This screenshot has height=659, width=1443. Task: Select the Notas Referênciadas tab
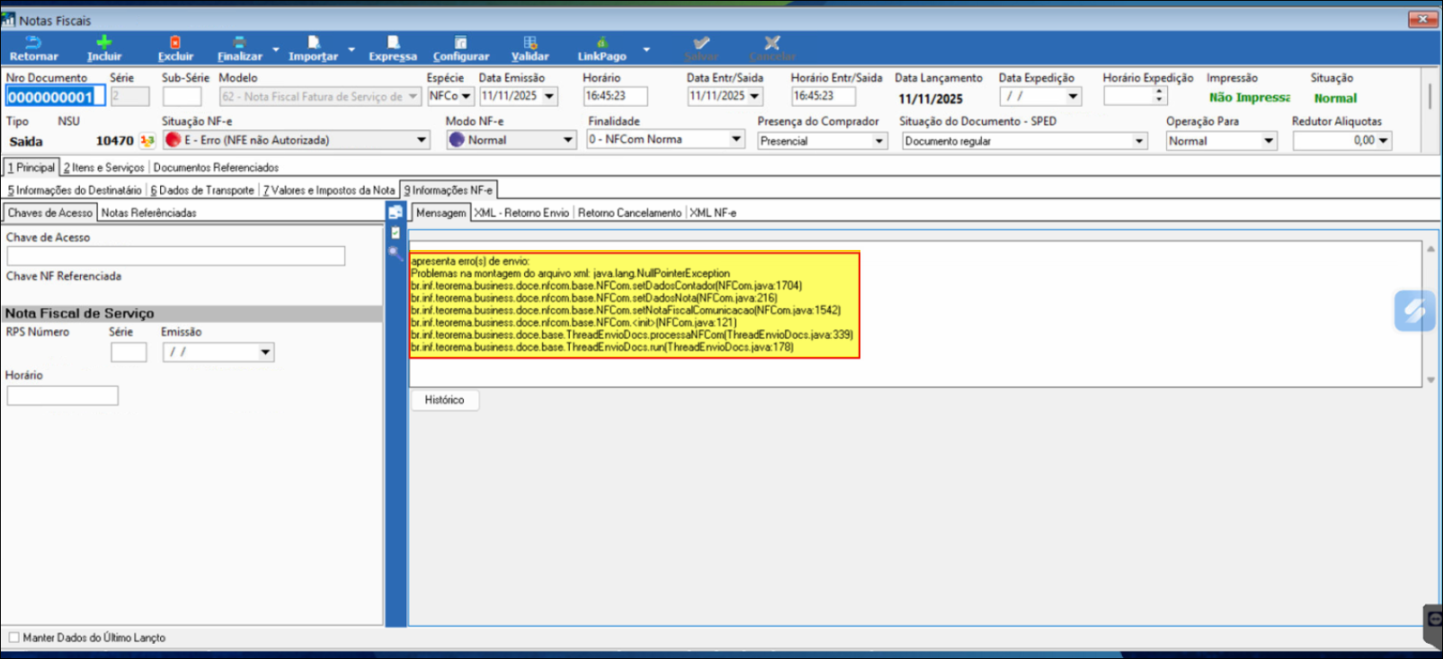pos(148,213)
